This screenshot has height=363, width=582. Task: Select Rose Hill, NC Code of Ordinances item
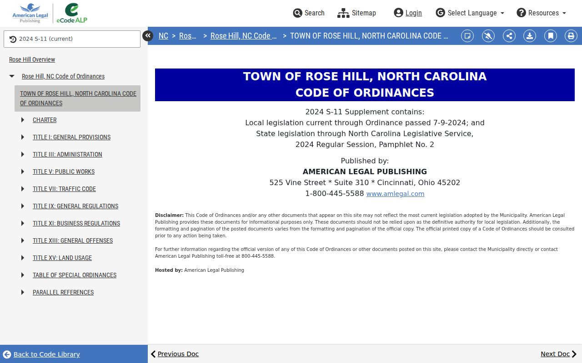coord(63,76)
